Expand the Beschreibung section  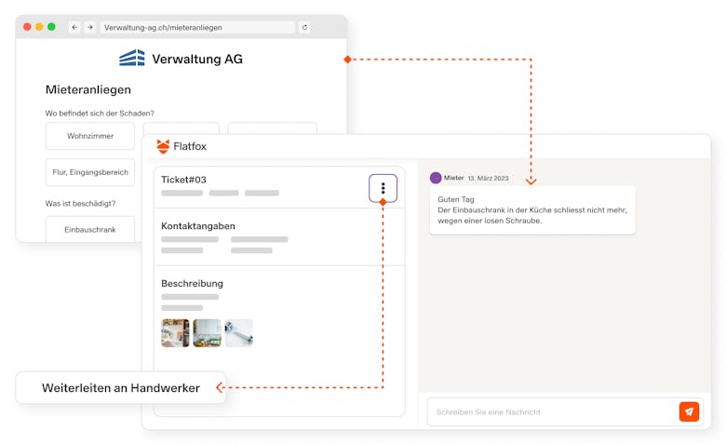click(x=193, y=283)
